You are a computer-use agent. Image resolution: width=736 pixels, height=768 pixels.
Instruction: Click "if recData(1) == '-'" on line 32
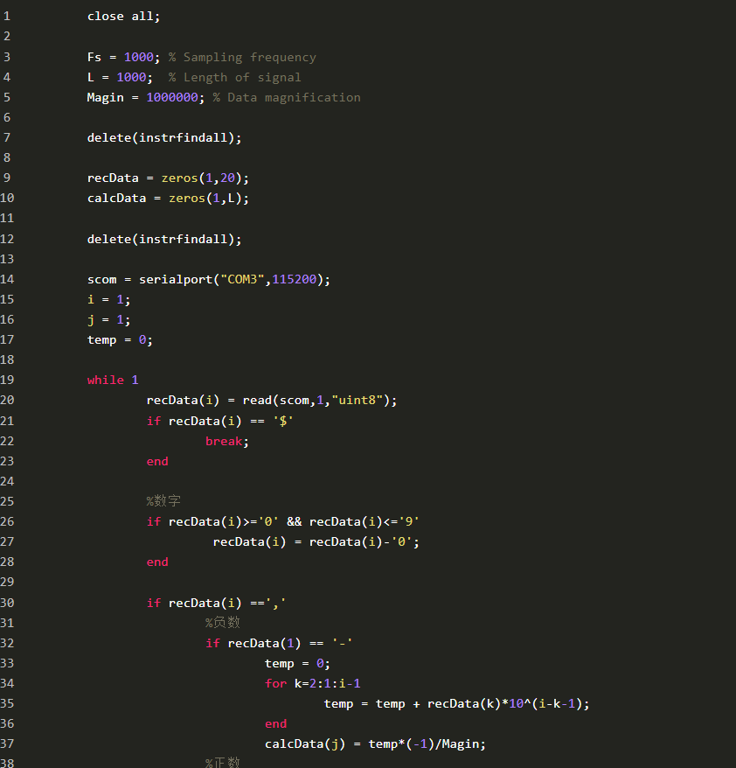pyautogui.click(x=279, y=643)
